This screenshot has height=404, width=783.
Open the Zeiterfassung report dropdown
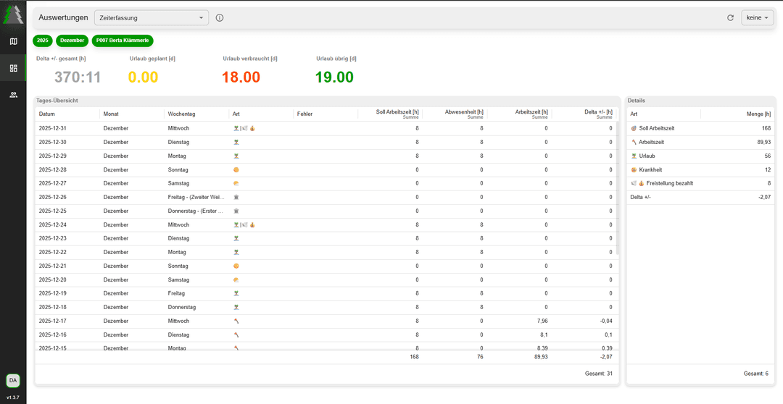click(151, 17)
